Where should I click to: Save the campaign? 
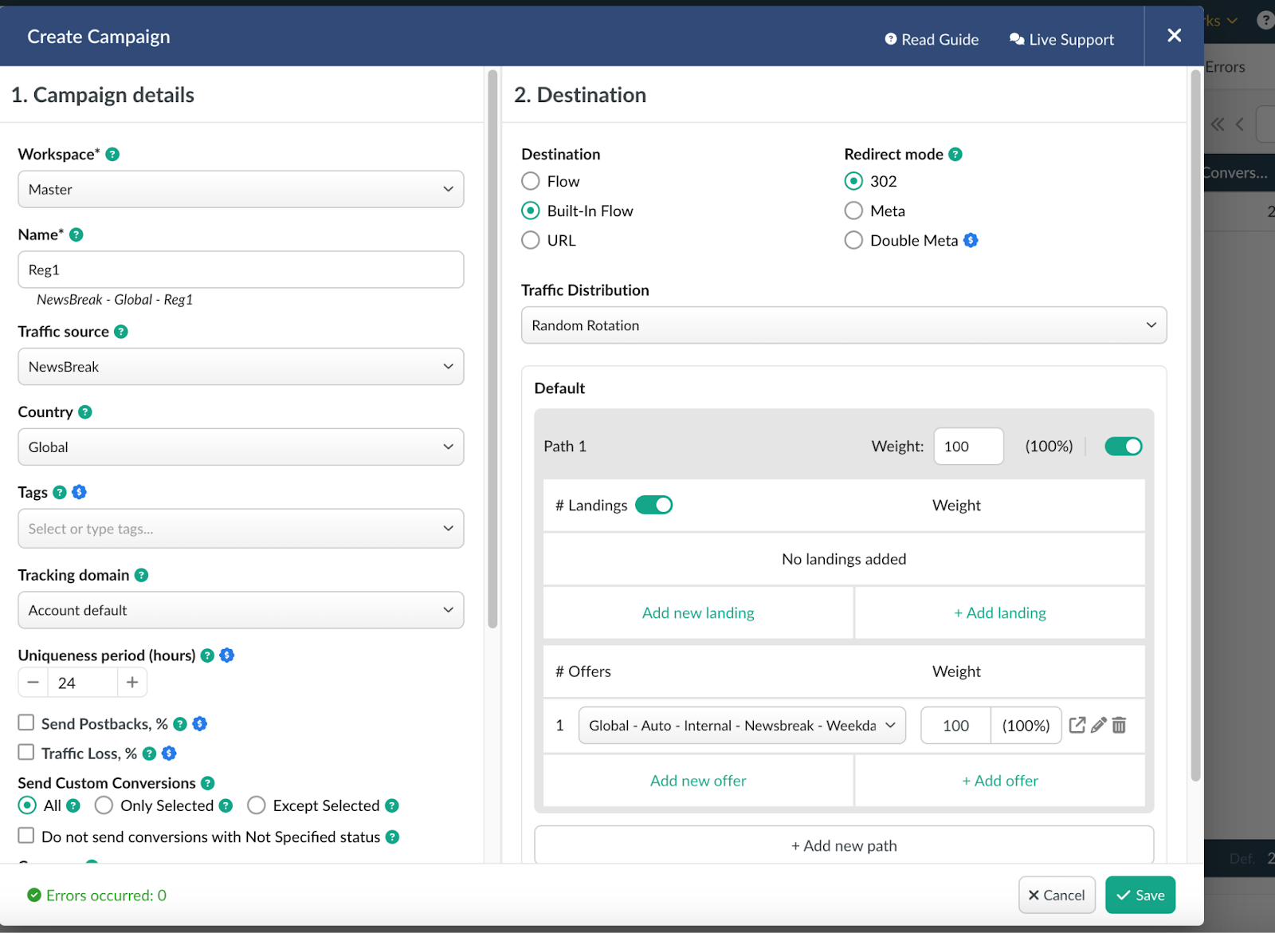click(1140, 895)
